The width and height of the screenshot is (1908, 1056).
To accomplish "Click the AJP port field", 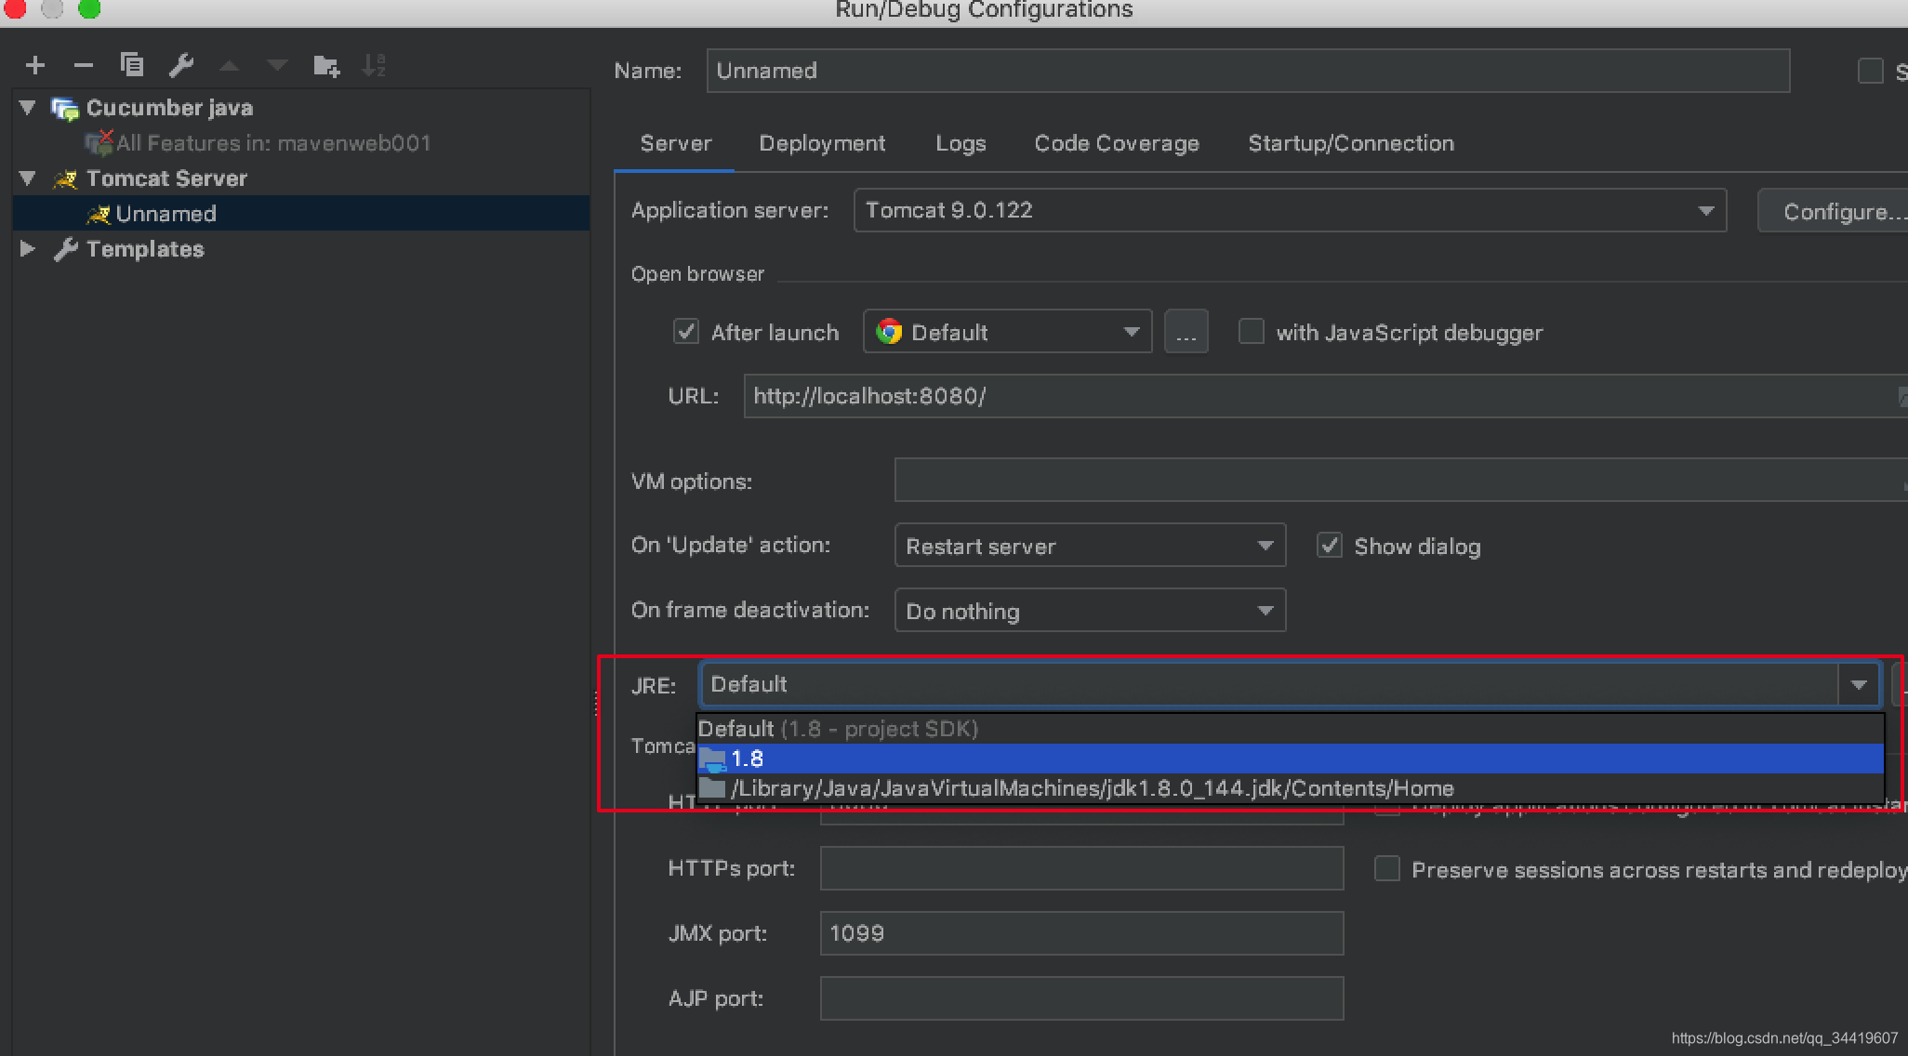I will coord(1081,998).
